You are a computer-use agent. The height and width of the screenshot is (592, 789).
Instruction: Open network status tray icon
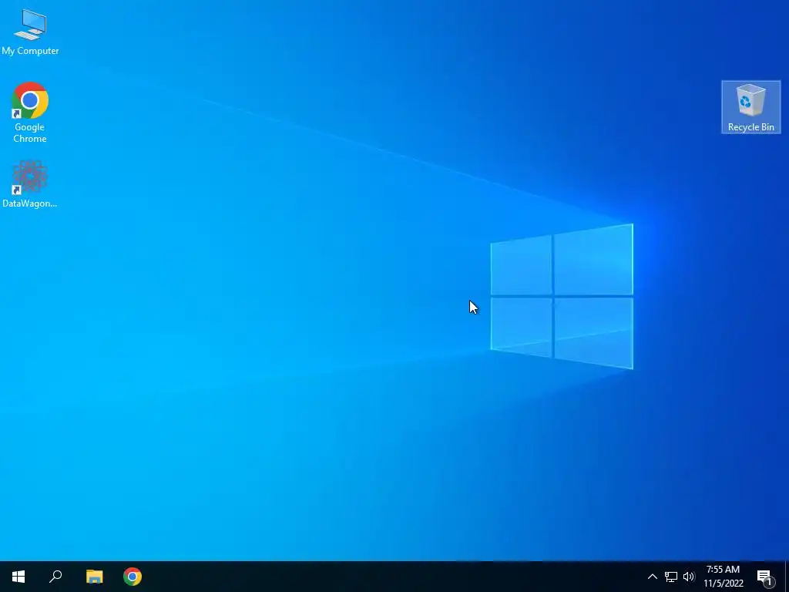click(x=671, y=577)
